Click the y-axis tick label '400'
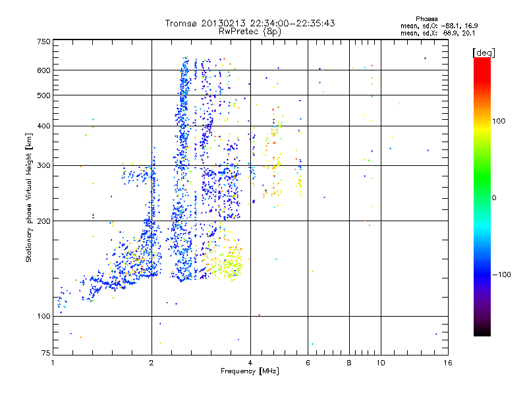This screenshot has height=395, width=527. [44, 126]
